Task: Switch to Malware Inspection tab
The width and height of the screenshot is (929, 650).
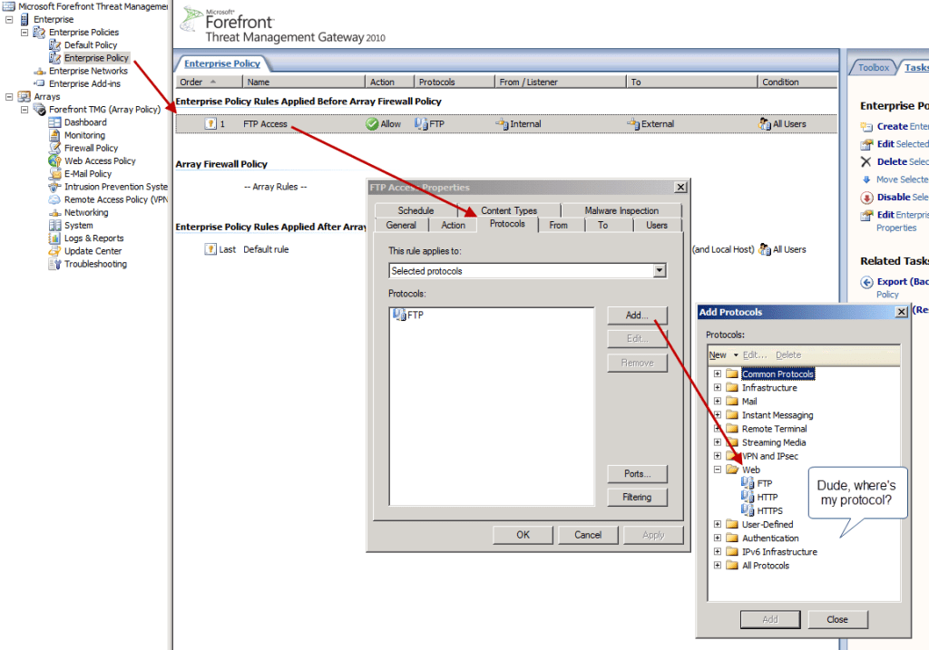Action: pyautogui.click(x=621, y=210)
